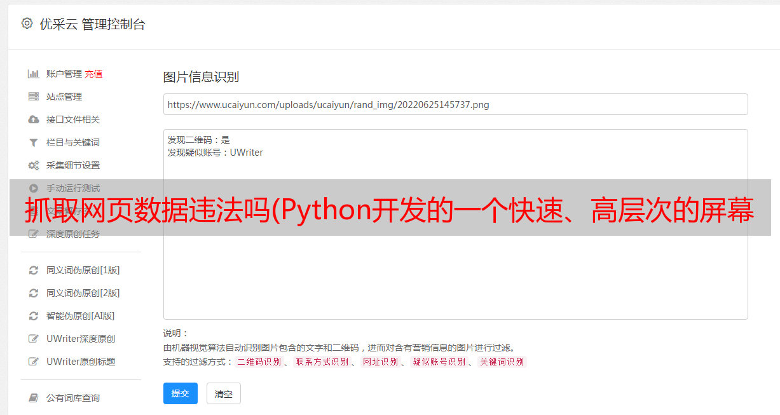Click the 支持的过滤方式： label
Image resolution: width=780 pixels, height=415 pixels.
[x=198, y=362]
